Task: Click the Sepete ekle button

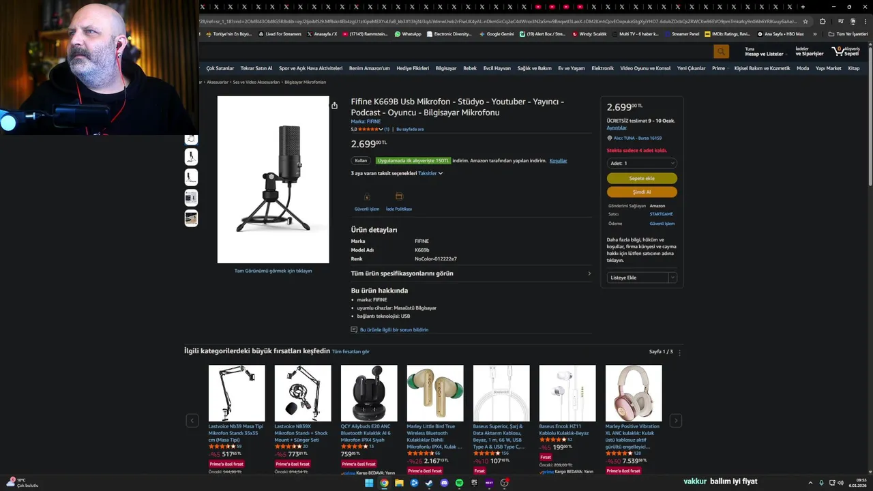Action: (642, 178)
